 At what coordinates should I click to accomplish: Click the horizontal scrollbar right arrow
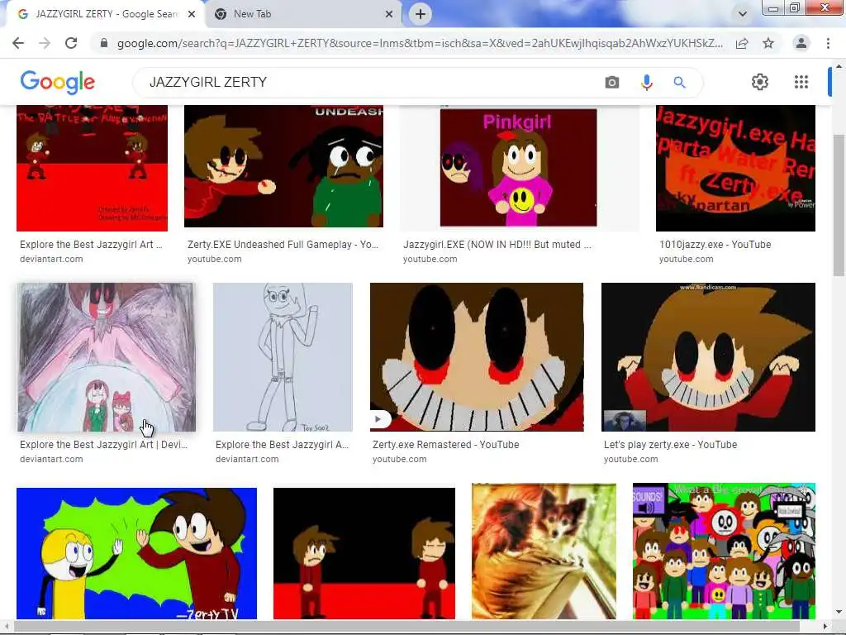(825, 627)
